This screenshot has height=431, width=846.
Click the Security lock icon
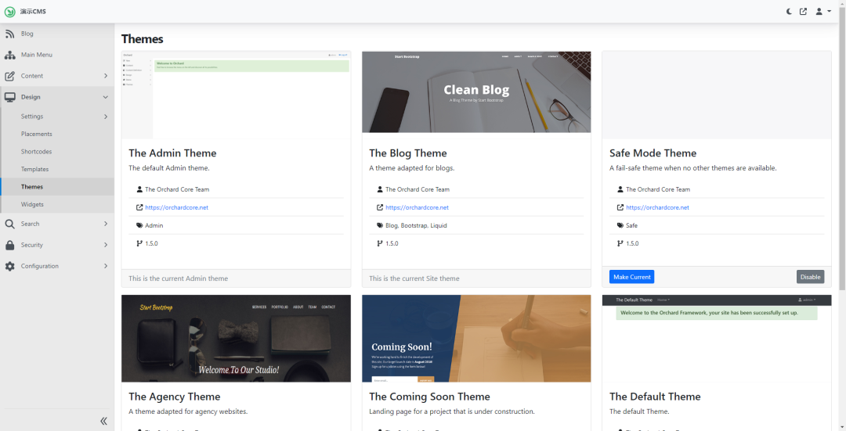(9, 245)
